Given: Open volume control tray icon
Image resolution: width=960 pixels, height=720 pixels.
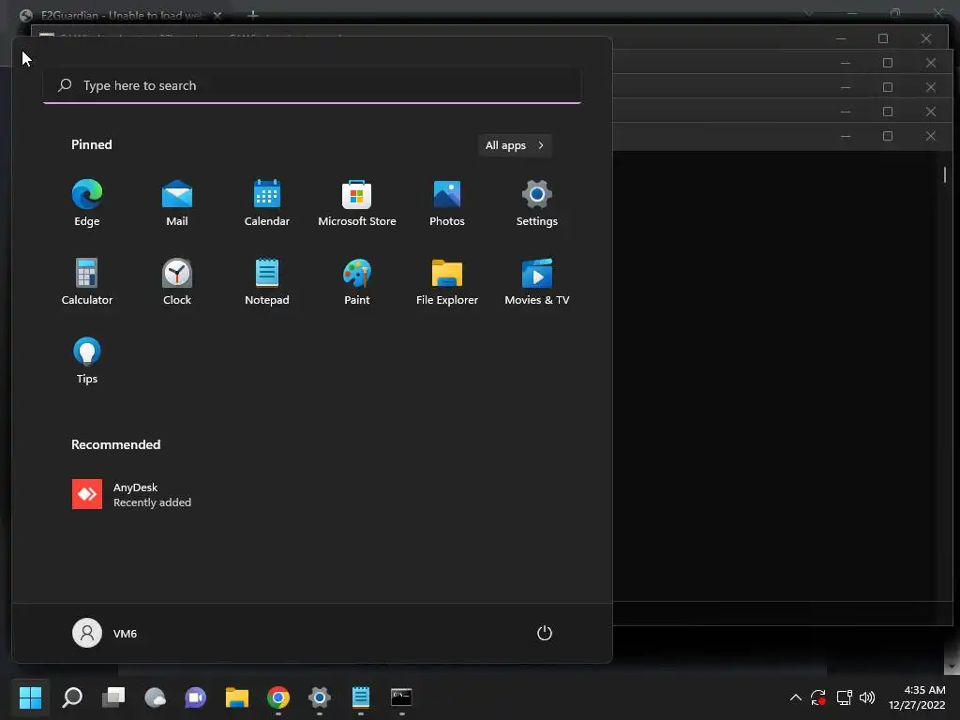Looking at the screenshot, I should point(867,697).
